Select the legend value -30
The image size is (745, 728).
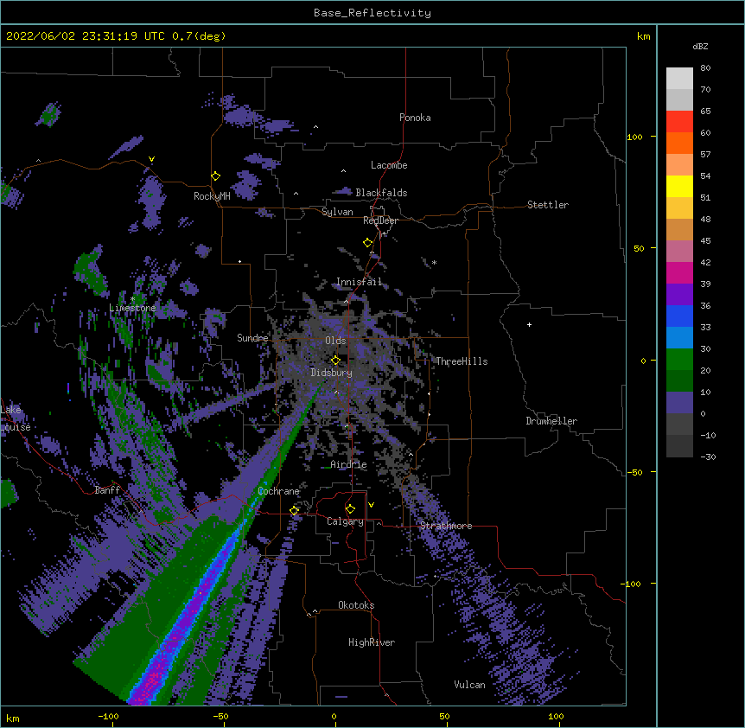pos(708,457)
